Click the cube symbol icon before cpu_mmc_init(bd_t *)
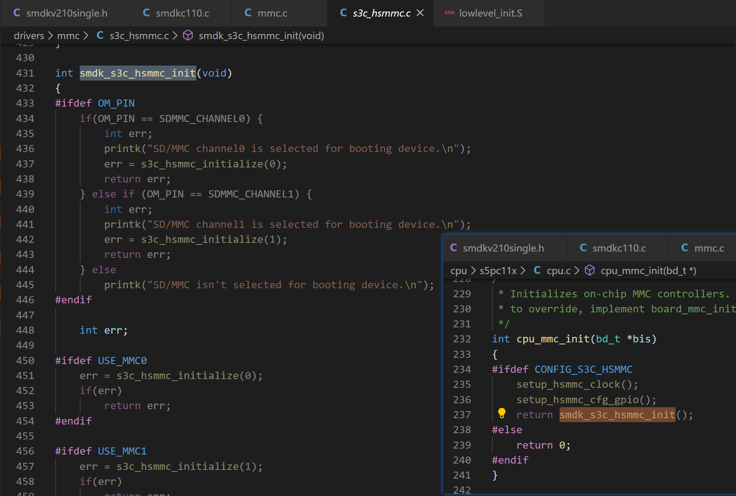 (x=590, y=271)
